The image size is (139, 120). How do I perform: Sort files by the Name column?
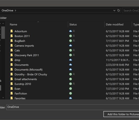click(14, 24)
